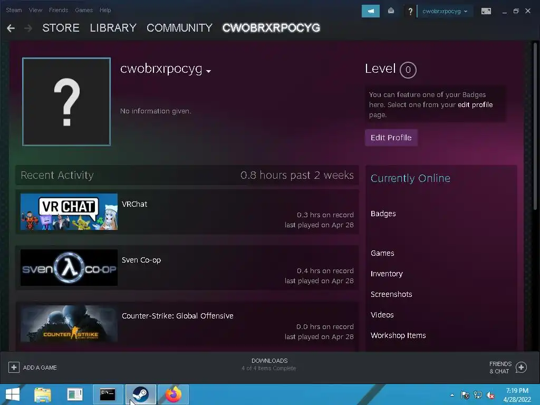This screenshot has width=540, height=405.
Task: Click '0.3 hrs on record' text
Action: [325, 215]
